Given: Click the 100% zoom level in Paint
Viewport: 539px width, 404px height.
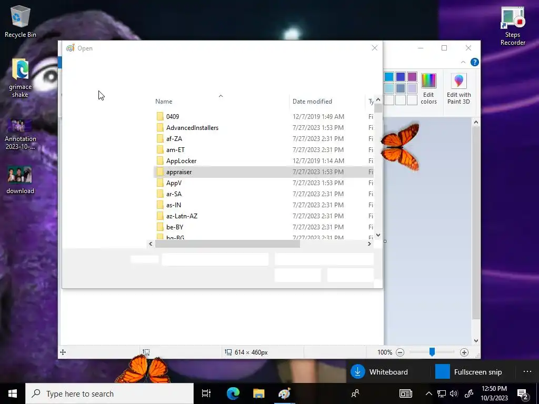Looking at the screenshot, I should coord(385,352).
